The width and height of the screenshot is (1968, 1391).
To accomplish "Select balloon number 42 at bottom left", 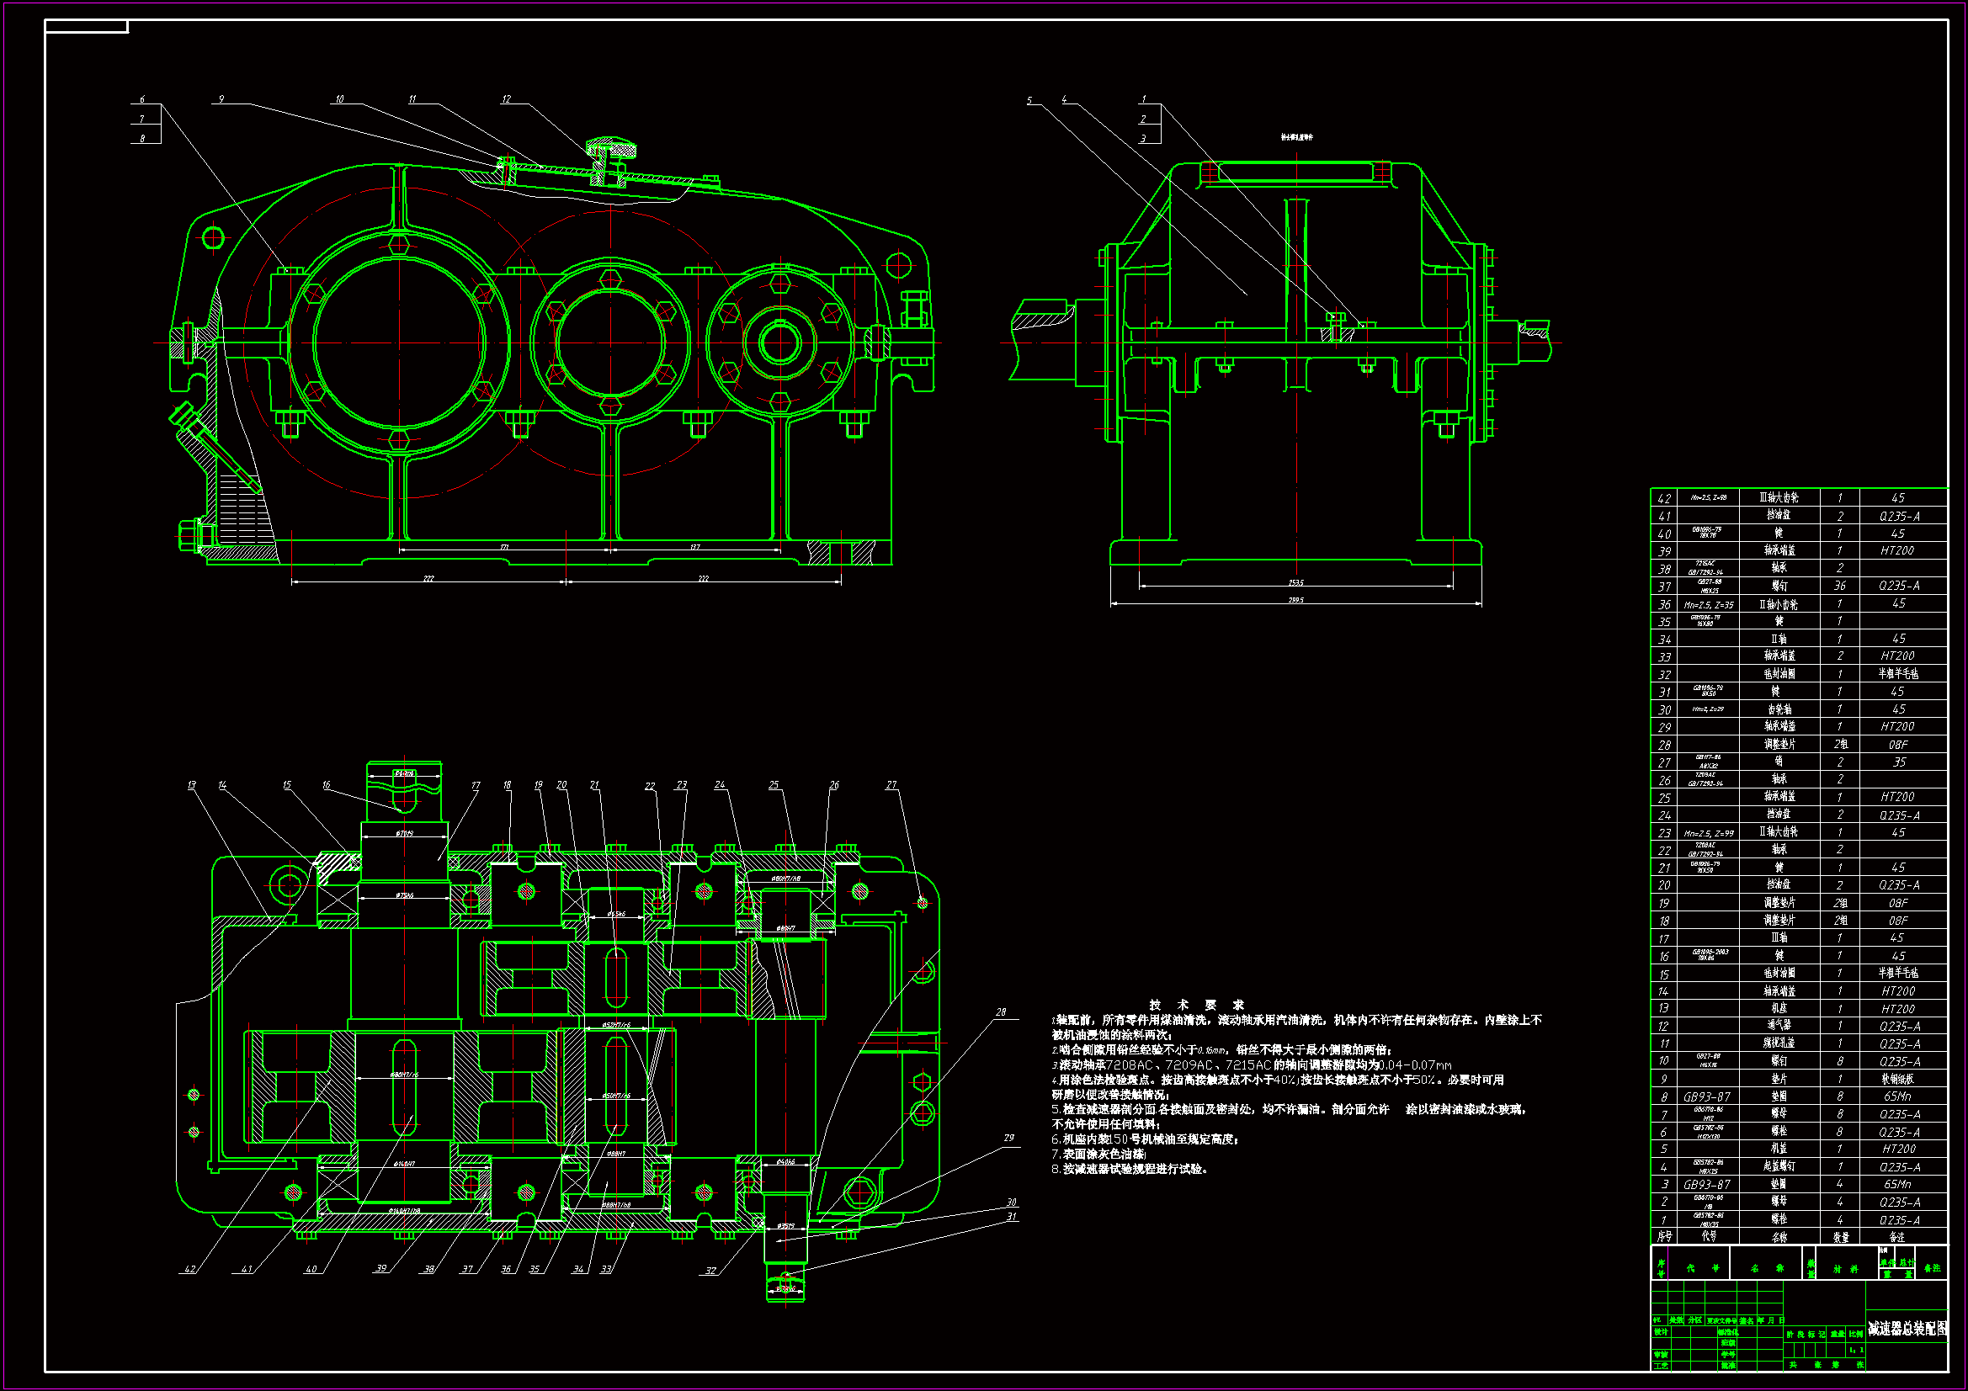I will 190,1269.
